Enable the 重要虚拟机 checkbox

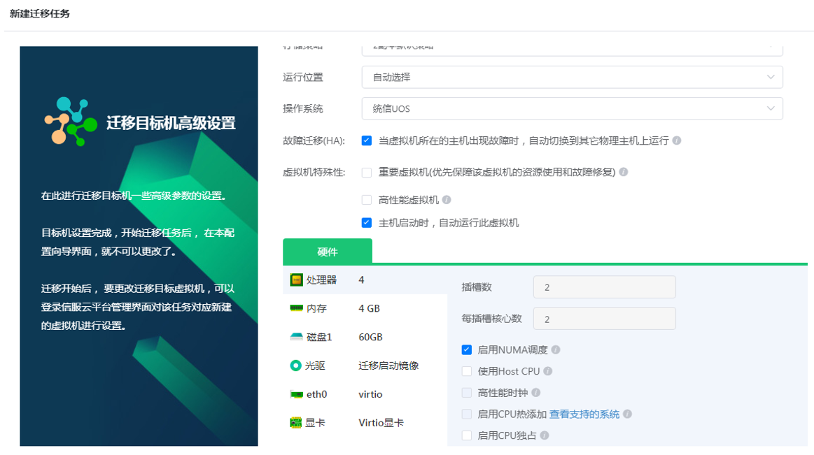[367, 172]
